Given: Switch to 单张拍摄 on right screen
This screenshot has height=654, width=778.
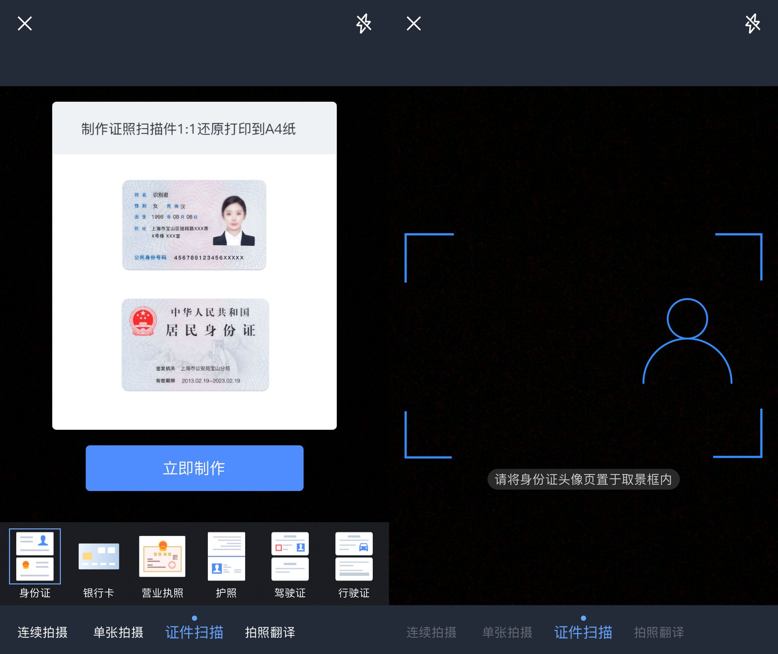Looking at the screenshot, I should click(507, 632).
